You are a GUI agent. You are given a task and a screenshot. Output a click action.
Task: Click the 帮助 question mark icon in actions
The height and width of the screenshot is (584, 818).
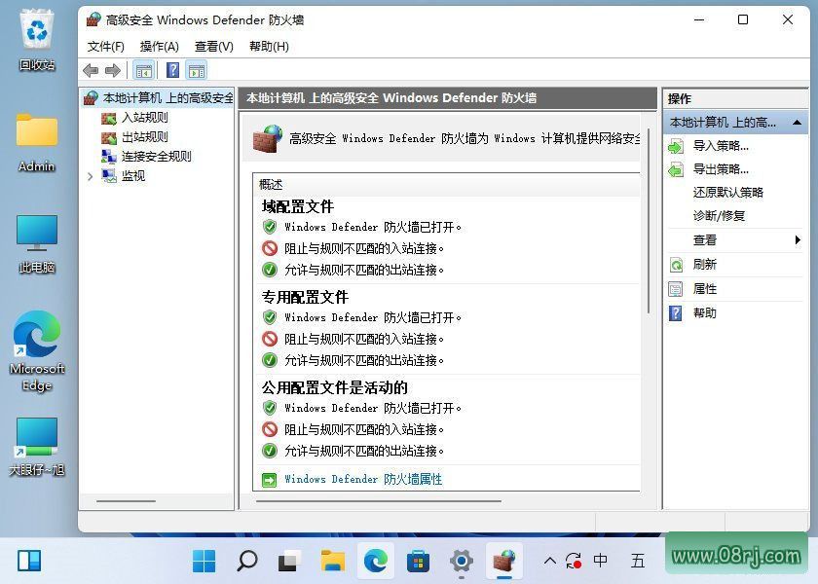click(676, 313)
